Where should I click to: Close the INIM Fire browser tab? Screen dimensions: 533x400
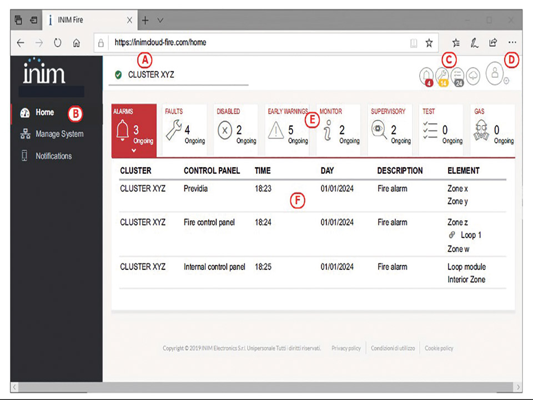(129, 21)
